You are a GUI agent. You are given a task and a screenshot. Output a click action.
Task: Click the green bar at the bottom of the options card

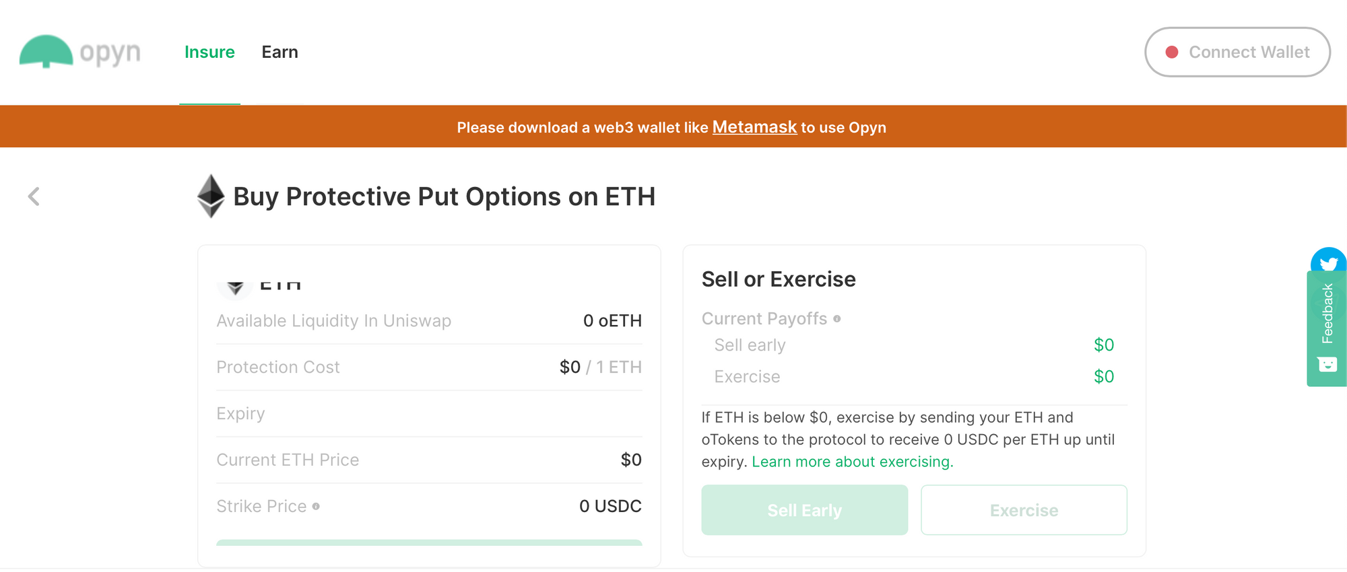click(x=429, y=542)
